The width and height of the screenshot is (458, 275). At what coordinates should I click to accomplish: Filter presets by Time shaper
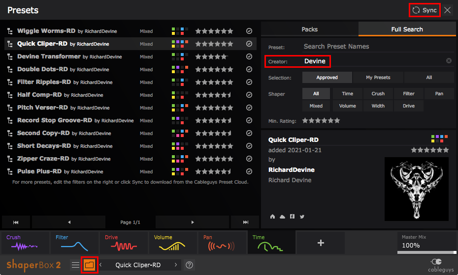(x=348, y=94)
